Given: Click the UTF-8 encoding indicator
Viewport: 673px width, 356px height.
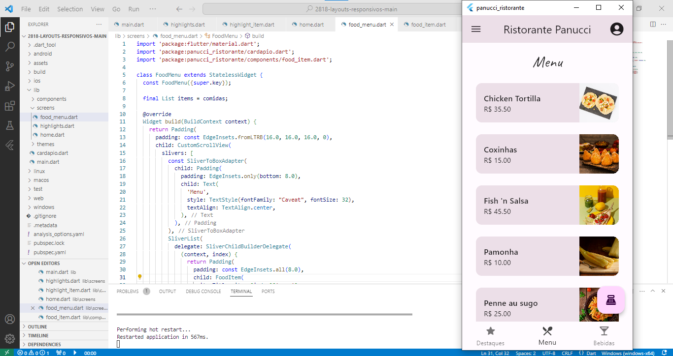Looking at the screenshot, I should click(x=548, y=353).
